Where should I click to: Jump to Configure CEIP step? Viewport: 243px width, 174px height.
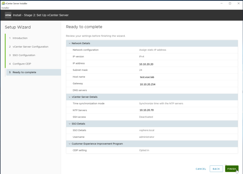click(x=22, y=64)
